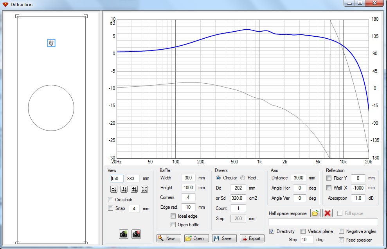Viewport: 387px width, 249px height.
Task: Maximize the Diffraction window
Action: (x=360, y=3)
